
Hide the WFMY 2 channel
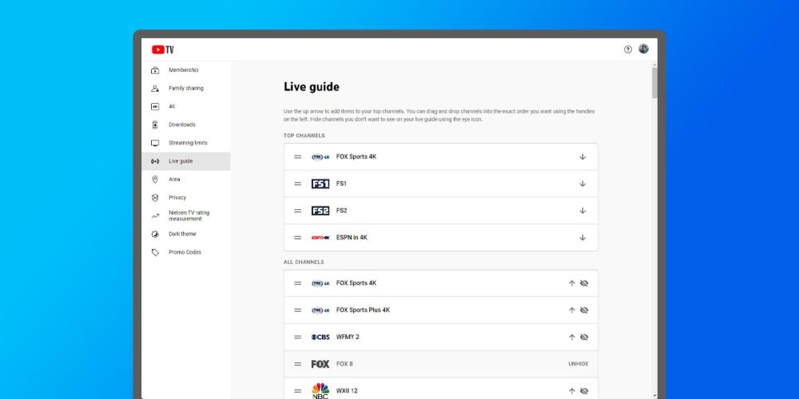(x=584, y=338)
